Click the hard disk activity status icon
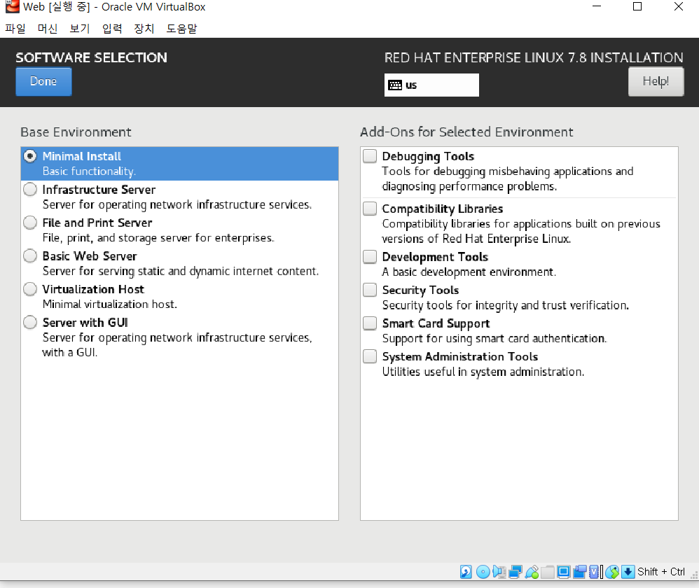 (466, 571)
